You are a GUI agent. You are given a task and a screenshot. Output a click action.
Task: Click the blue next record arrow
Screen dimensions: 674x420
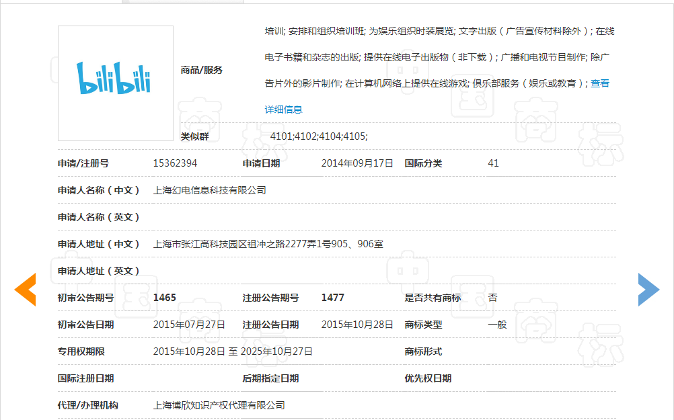648,290
